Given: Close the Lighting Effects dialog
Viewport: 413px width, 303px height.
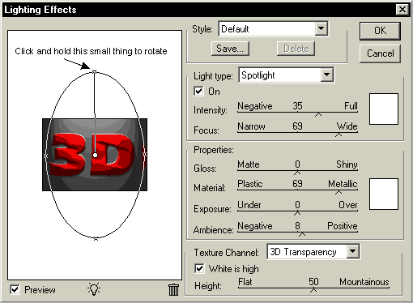Looking at the screenshot, I should (402, 10).
